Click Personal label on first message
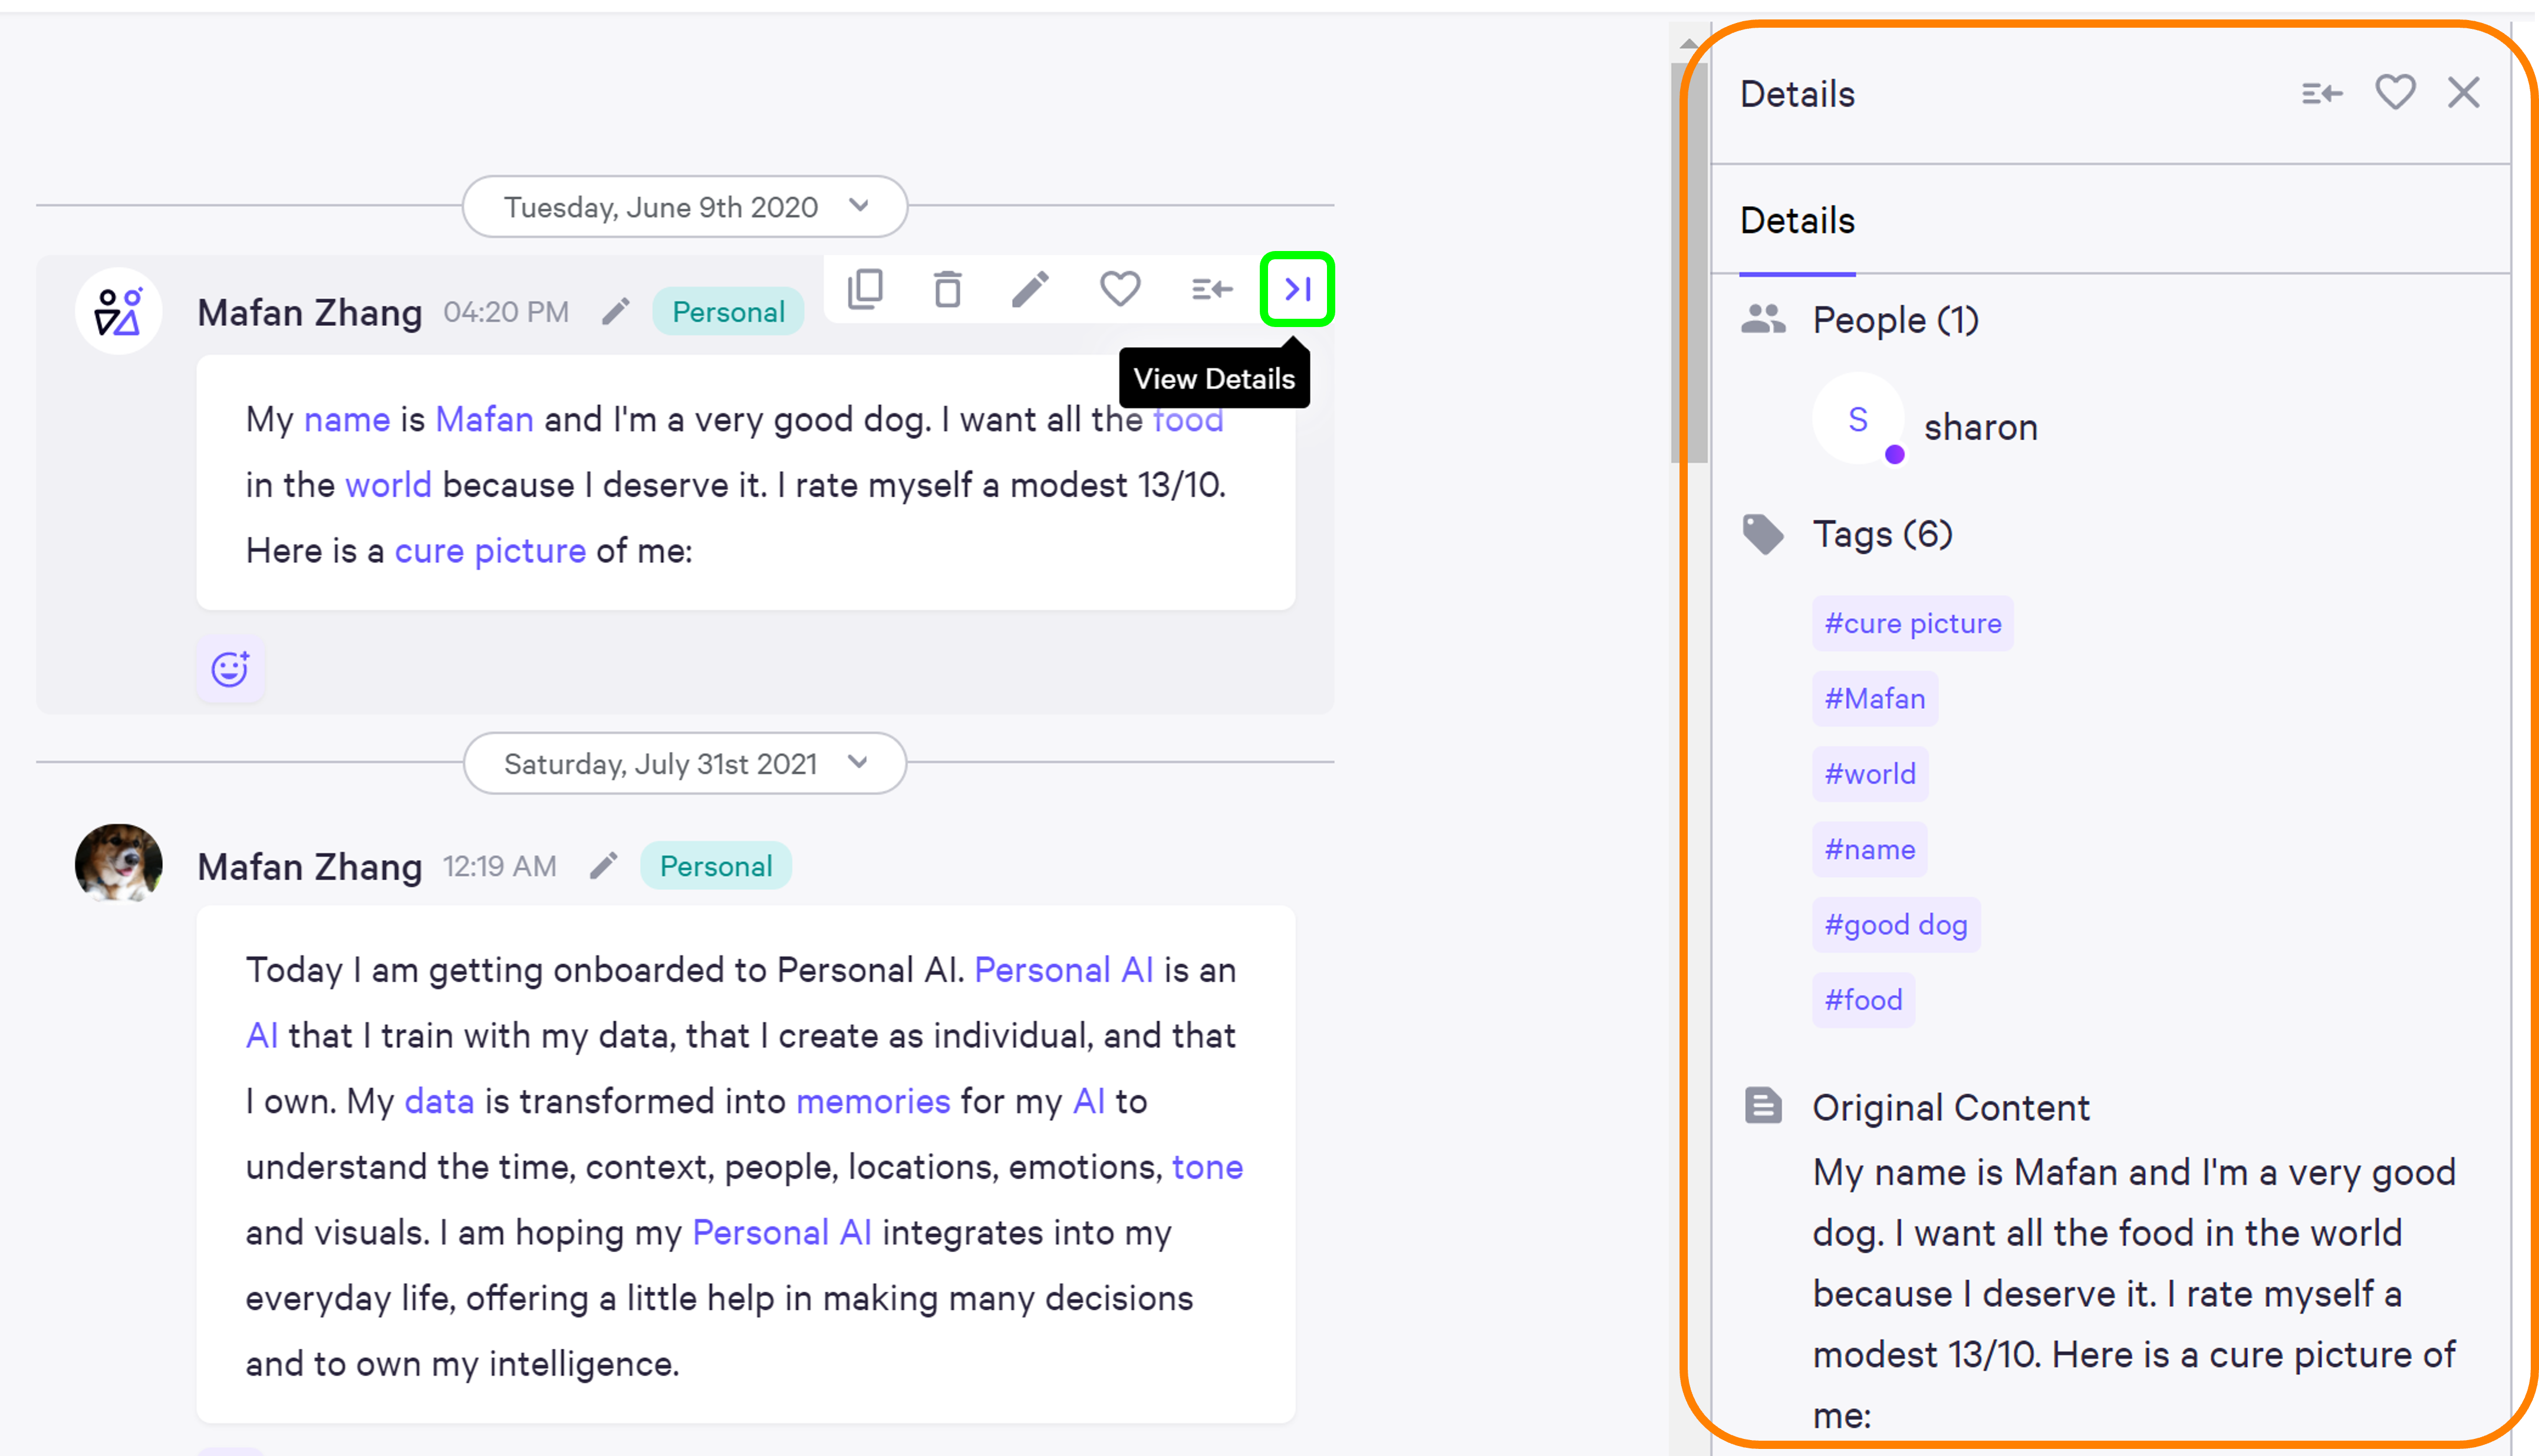The width and height of the screenshot is (2539, 1456). pyautogui.click(x=728, y=312)
